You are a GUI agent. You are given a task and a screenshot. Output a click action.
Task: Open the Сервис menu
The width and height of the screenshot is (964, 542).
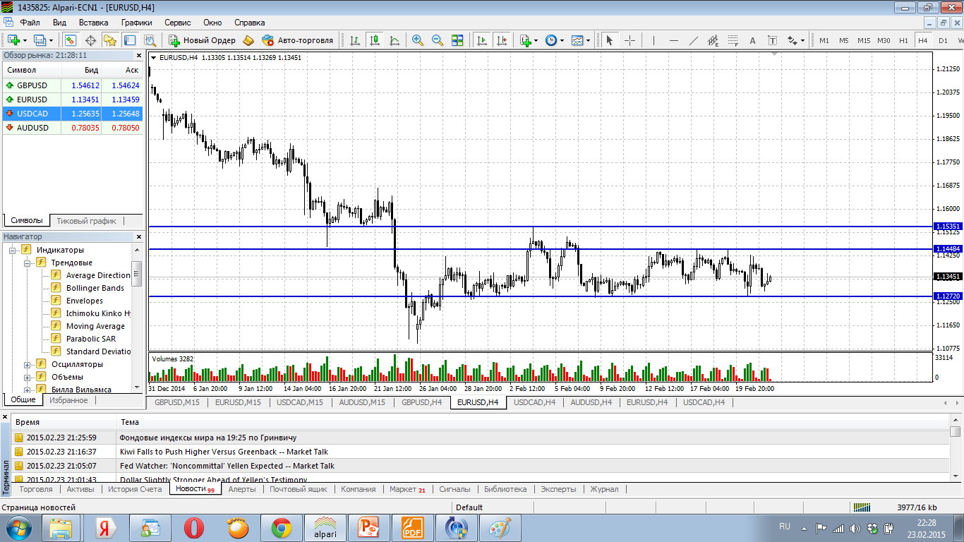pyautogui.click(x=177, y=22)
